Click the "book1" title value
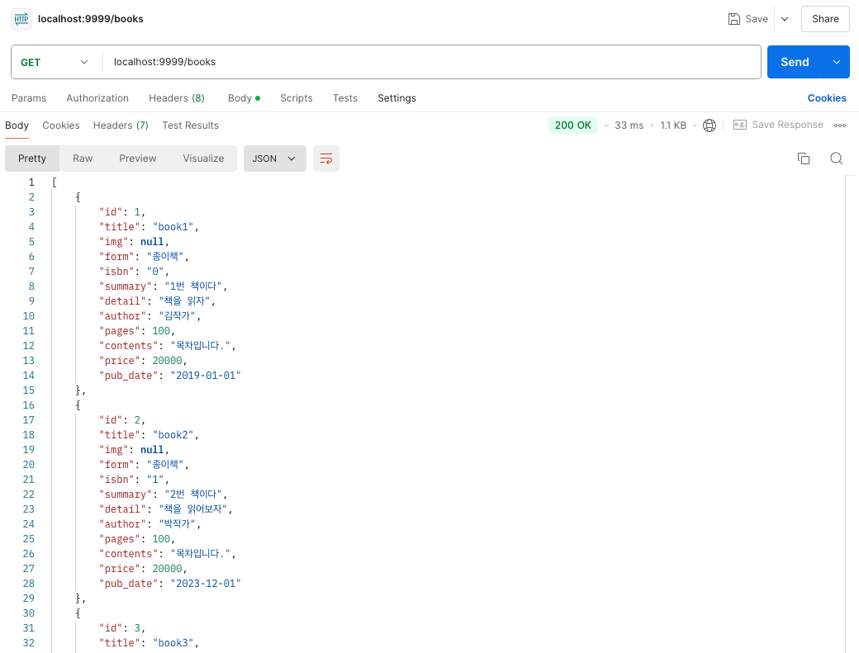This screenshot has height=653, width=859. [x=173, y=226]
